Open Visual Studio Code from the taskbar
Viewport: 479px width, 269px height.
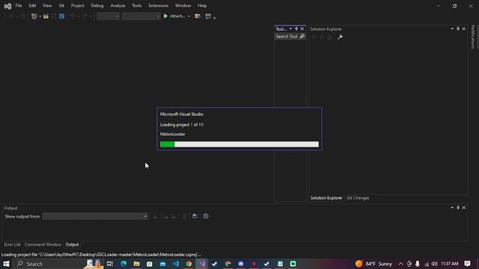click(176, 264)
